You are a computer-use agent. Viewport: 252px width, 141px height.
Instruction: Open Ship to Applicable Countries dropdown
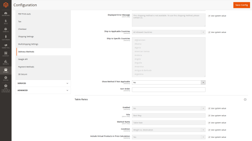tap(169, 32)
